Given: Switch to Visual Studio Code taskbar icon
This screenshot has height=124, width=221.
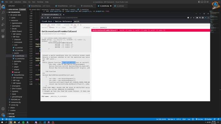Looking at the screenshot, I should pyautogui.click(x=45, y=122).
